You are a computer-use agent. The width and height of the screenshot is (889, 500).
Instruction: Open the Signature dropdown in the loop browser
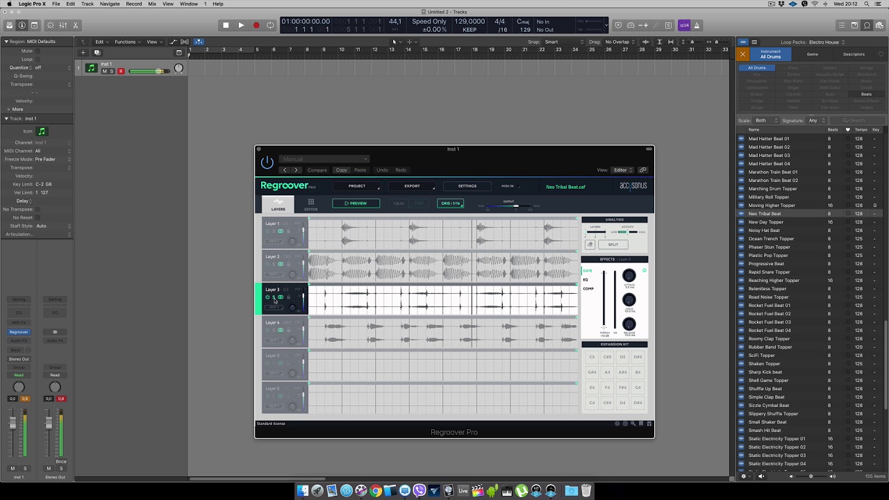pyautogui.click(x=815, y=120)
